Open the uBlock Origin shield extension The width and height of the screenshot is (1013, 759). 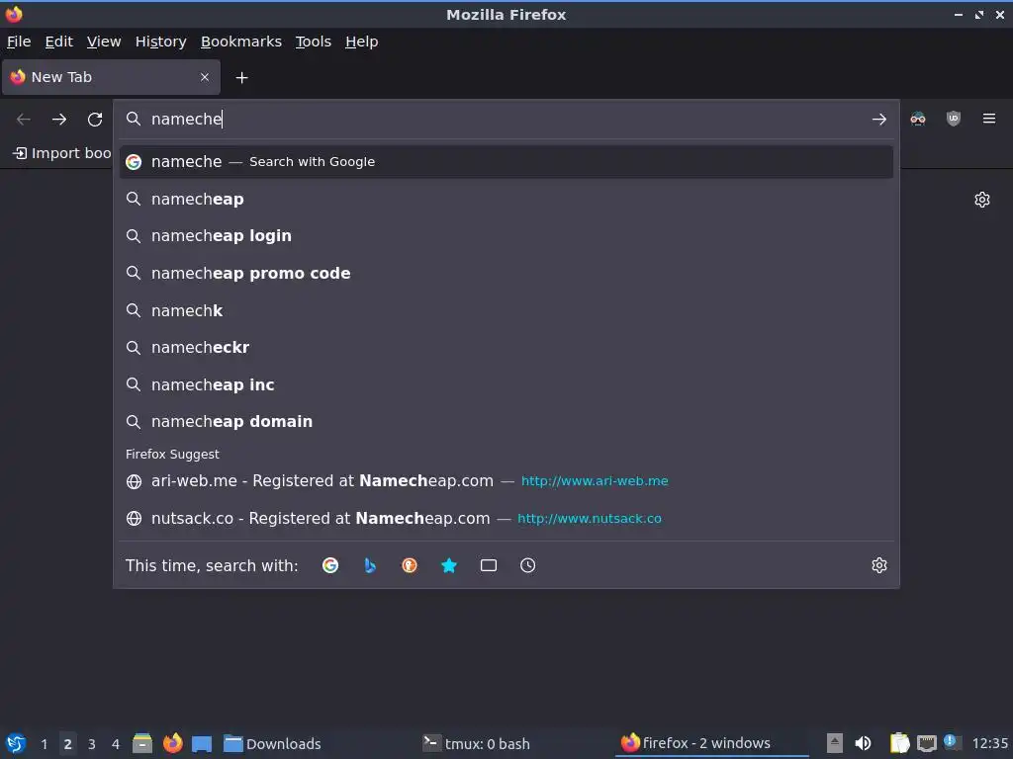point(953,119)
